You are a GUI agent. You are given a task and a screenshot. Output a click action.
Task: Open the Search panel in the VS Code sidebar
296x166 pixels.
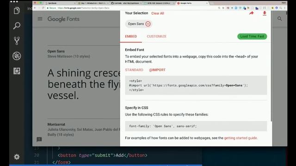pyautogui.click(x=17, y=26)
